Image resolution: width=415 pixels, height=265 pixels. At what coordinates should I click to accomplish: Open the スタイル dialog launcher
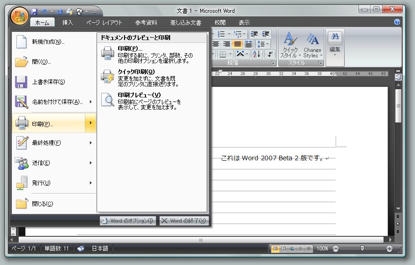tap(320, 63)
